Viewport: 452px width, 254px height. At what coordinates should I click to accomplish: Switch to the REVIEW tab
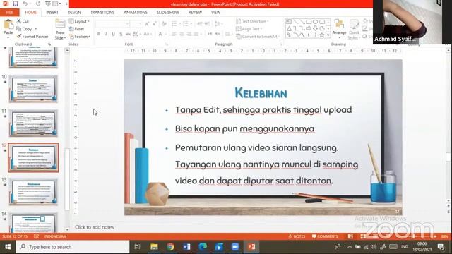tap(195, 13)
